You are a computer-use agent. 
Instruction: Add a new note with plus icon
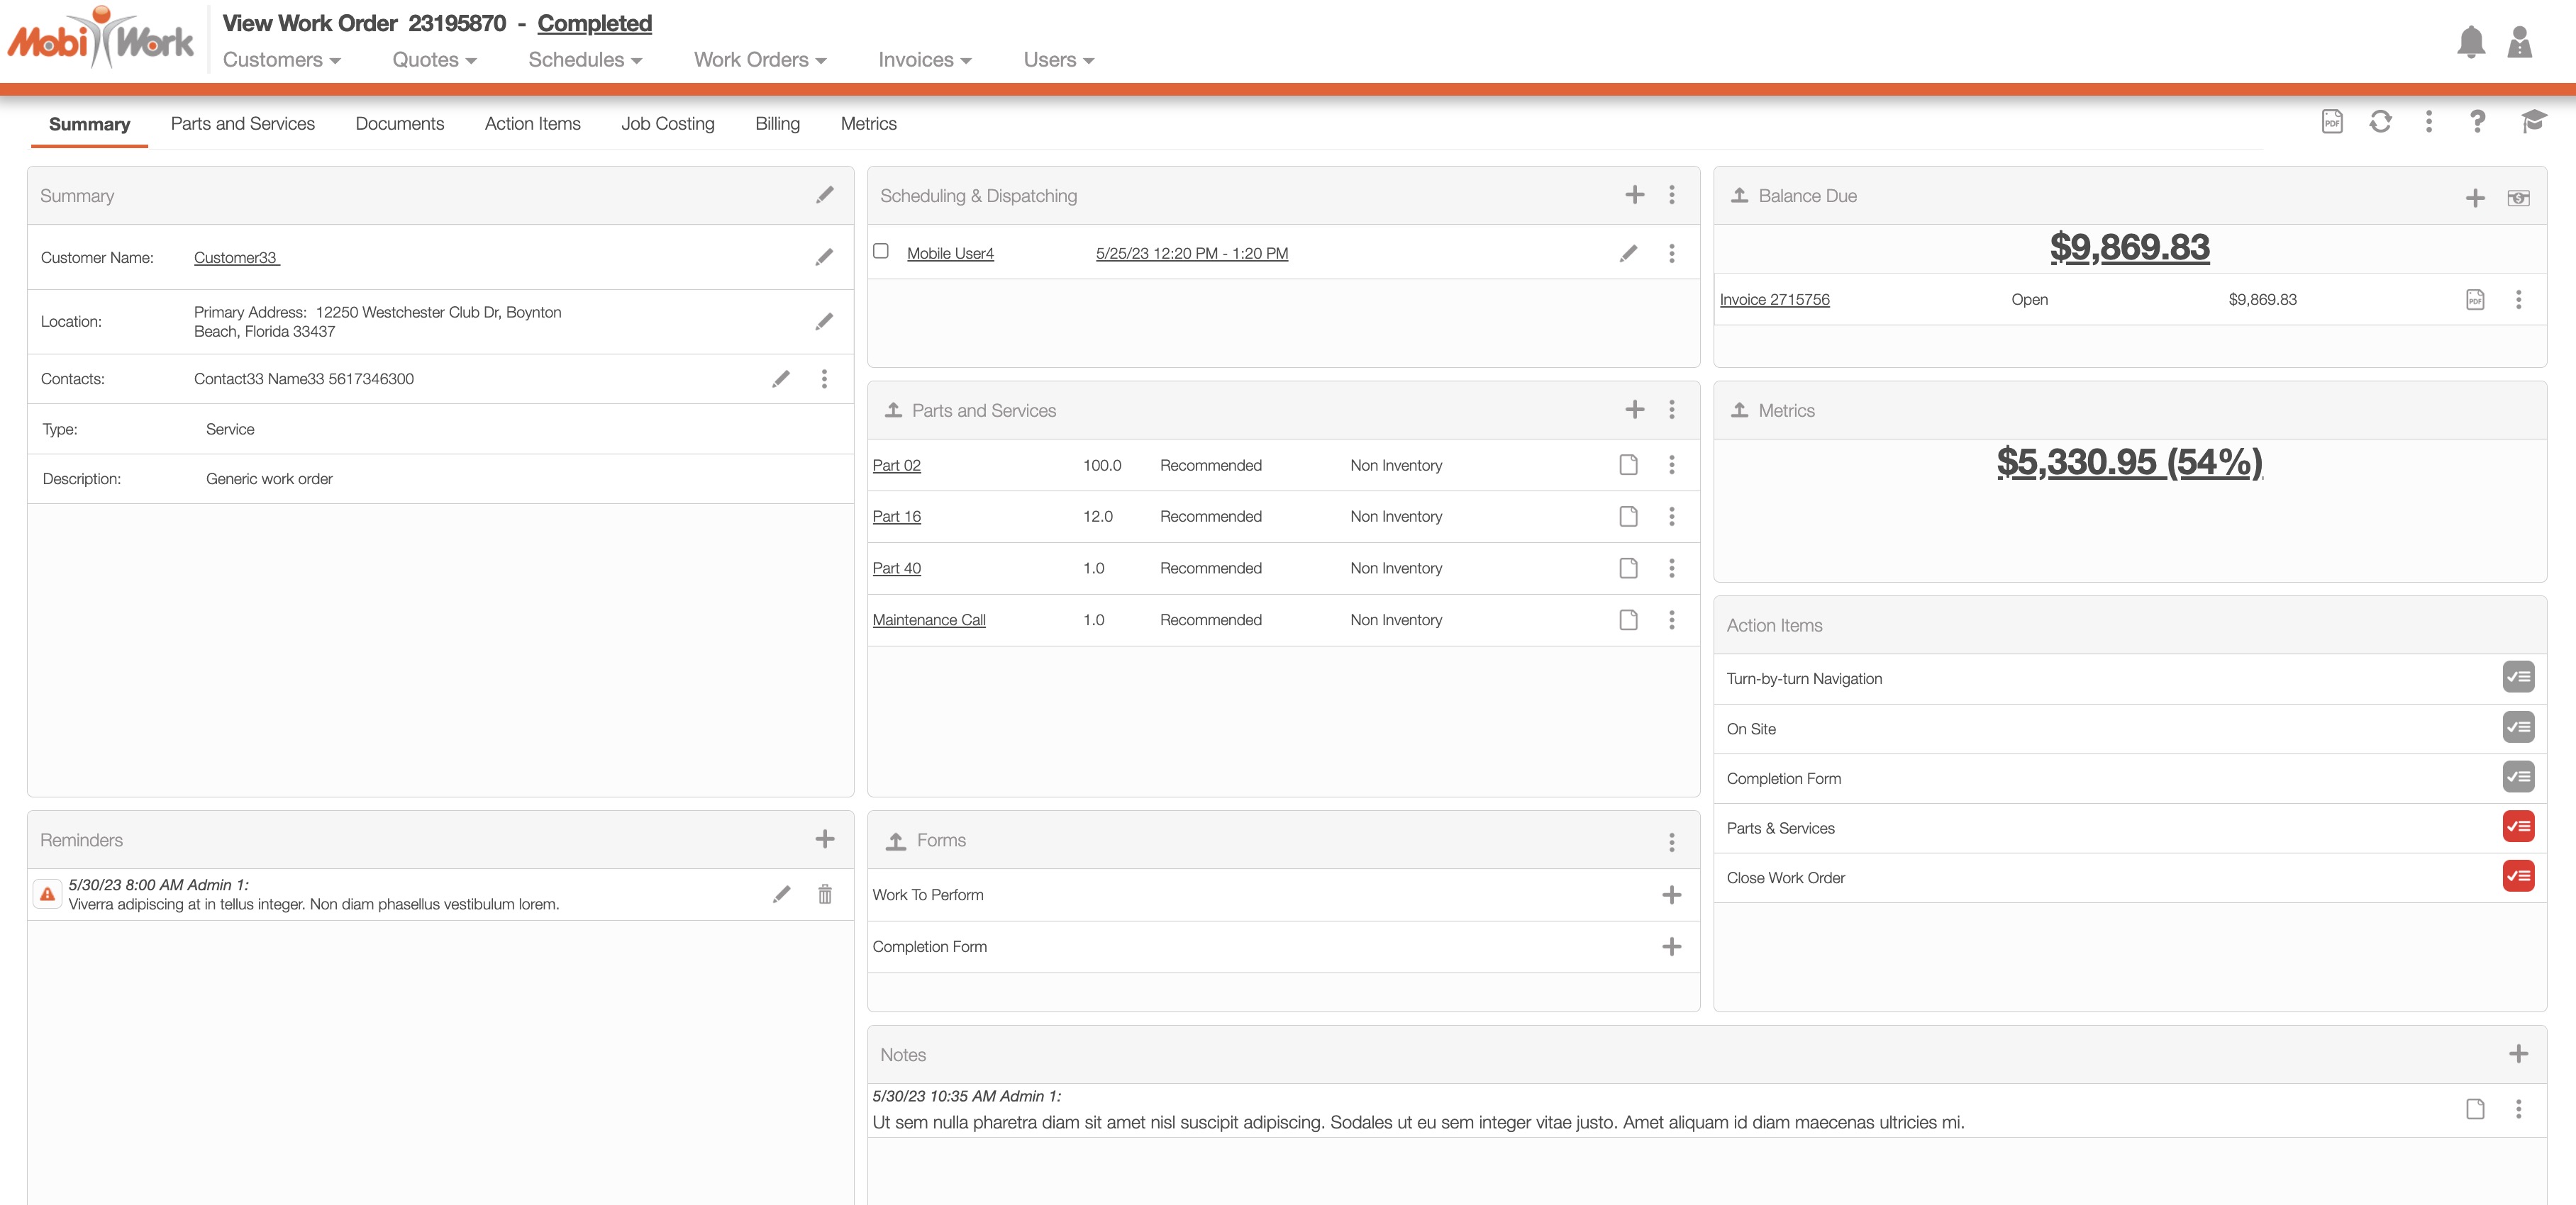tap(2518, 1054)
